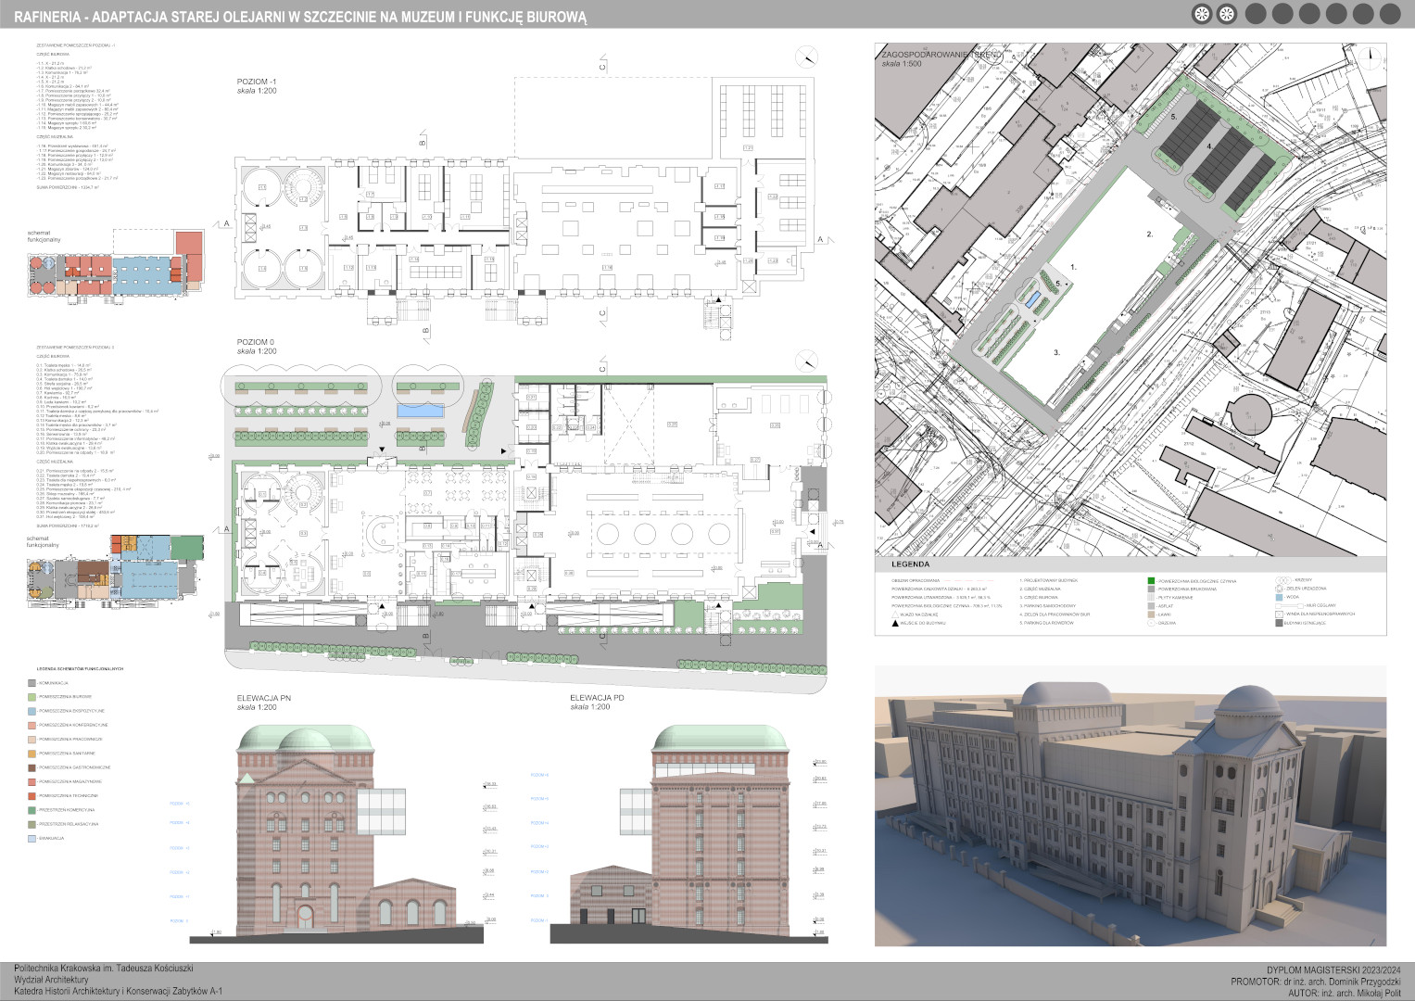
Task: Click the RAFINERIA poster title text
Action: 300,16
